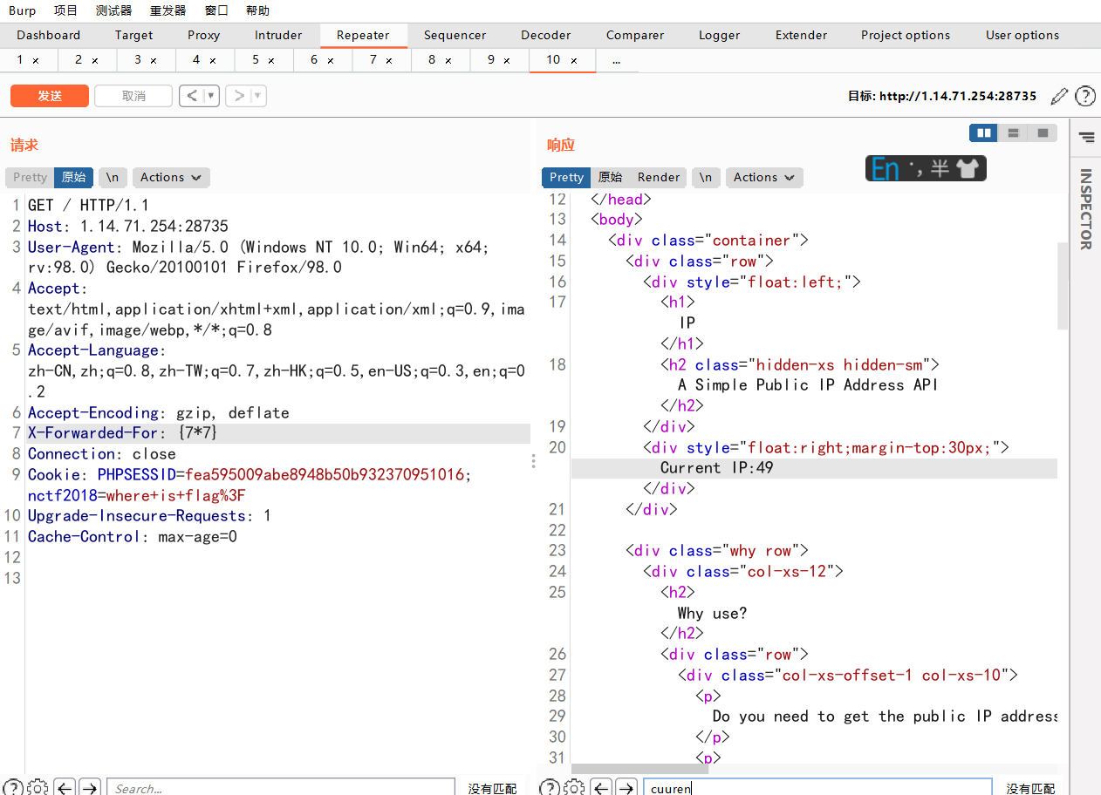This screenshot has height=795, width=1101.
Task: Open the 测试器 menu
Action: click(x=113, y=10)
